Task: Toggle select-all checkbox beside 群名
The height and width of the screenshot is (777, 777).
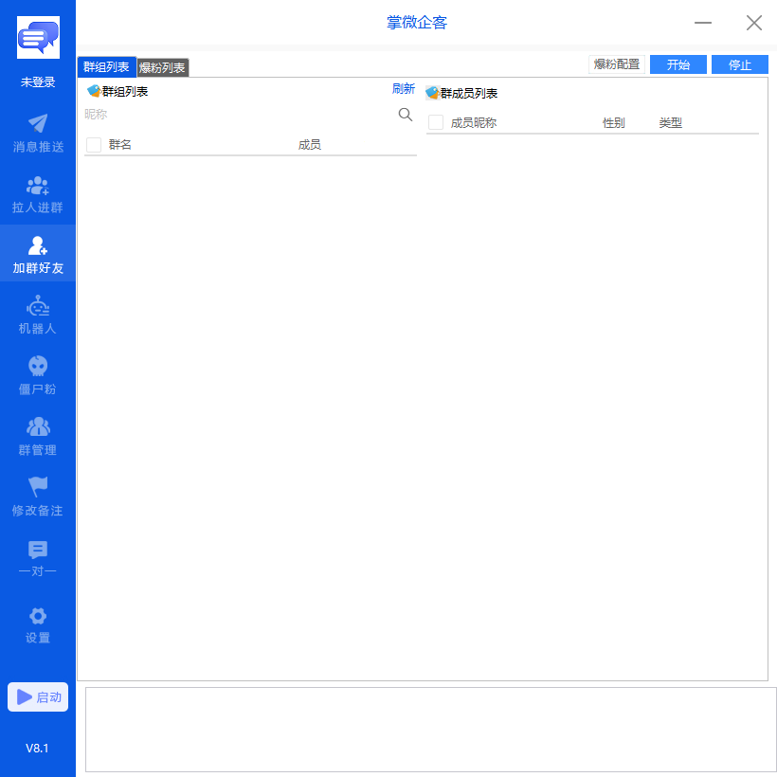Action: click(94, 145)
